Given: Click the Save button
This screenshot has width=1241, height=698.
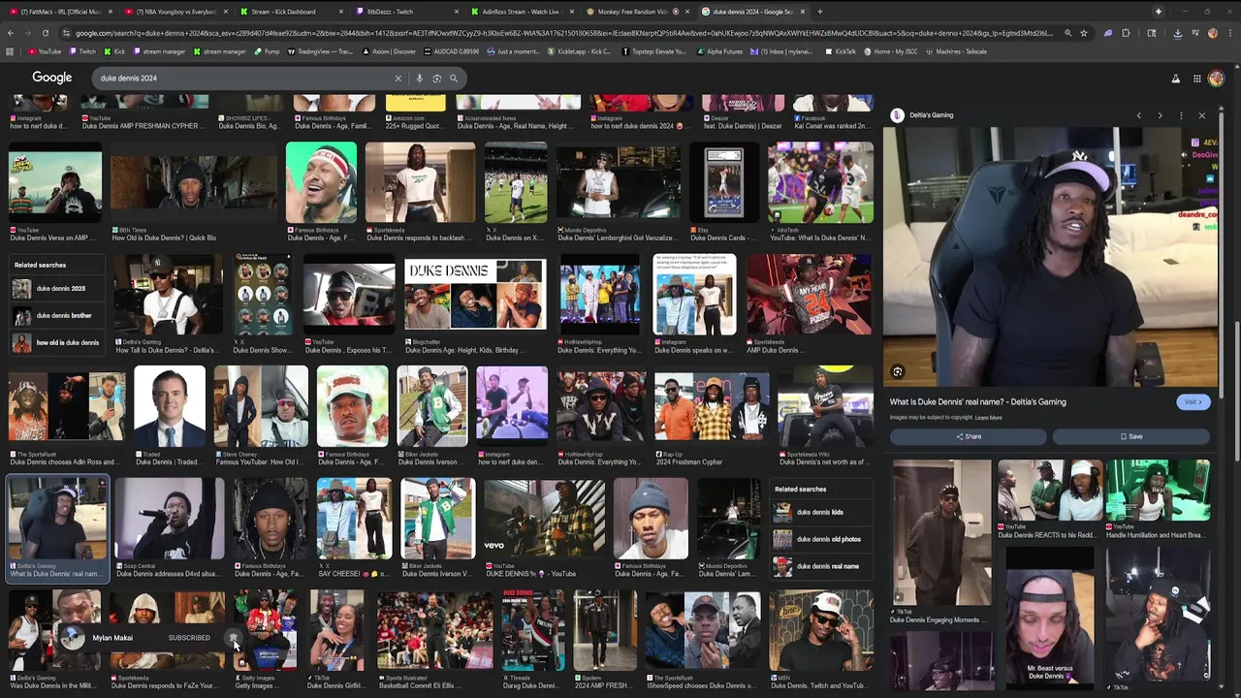Looking at the screenshot, I should (x=1131, y=436).
